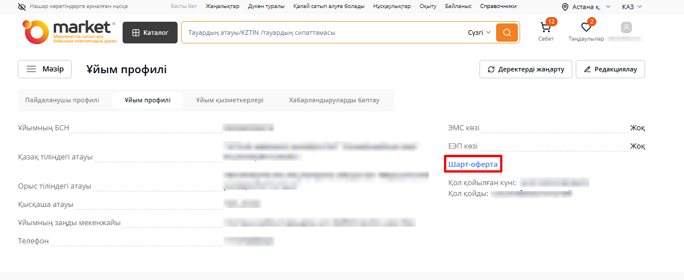Click the Market logo
This screenshot has width=684, height=280.
coord(70,33)
